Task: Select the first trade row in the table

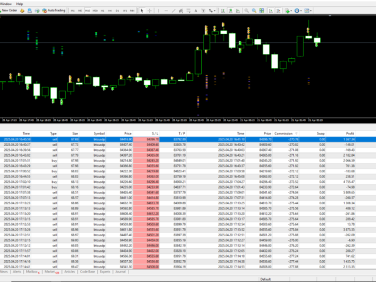Action: pyautogui.click(x=26, y=140)
